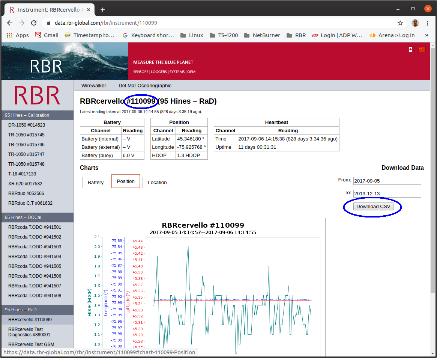Open Chrome three-dot menu
The image size is (437, 358).
pyautogui.click(x=427, y=23)
